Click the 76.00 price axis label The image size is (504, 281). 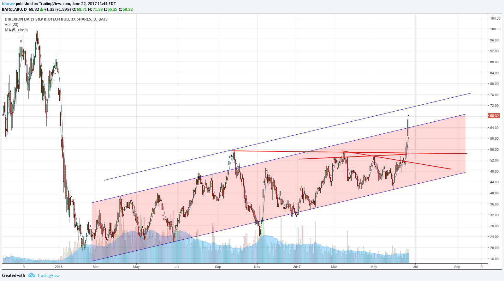[x=495, y=95]
